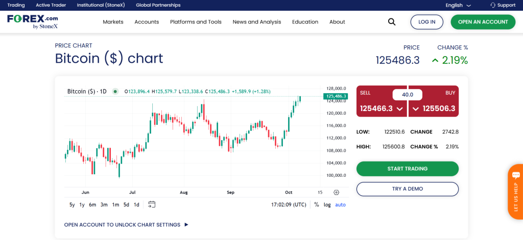Viewport: 523px width, 240px height.
Task: Click the green status dot beside 1D
Action: tap(115, 91)
